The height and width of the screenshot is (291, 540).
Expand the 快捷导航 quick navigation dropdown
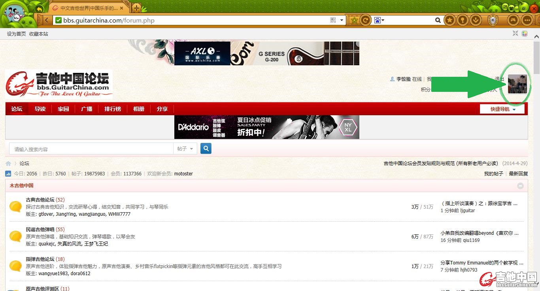pos(502,109)
